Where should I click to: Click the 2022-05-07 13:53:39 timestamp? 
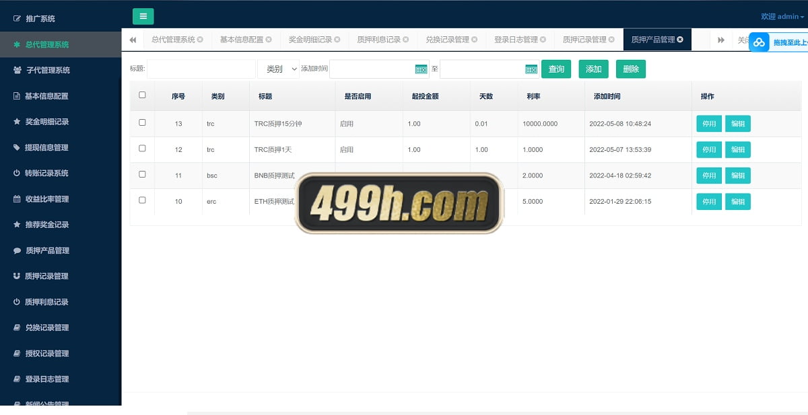click(x=620, y=149)
